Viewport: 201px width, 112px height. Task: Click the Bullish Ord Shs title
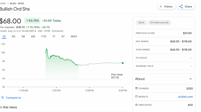coord(15,9)
